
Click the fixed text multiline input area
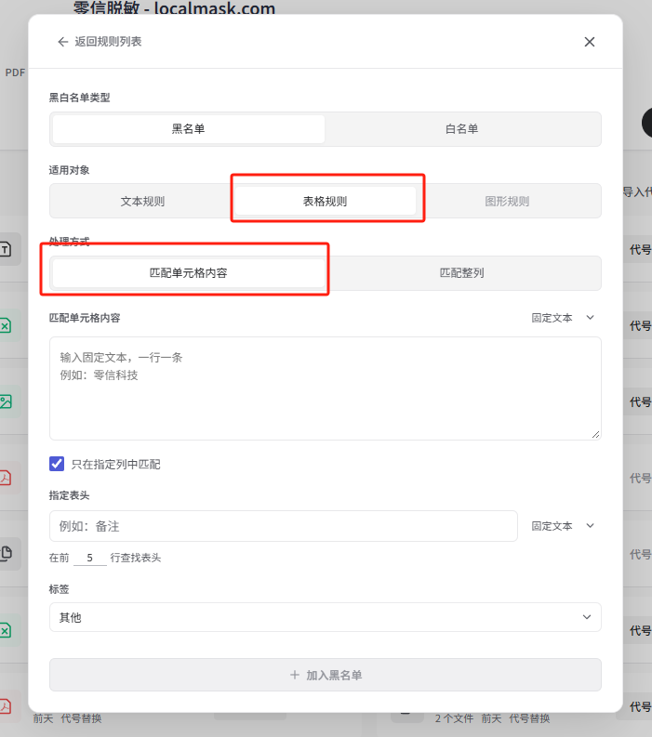(325, 388)
